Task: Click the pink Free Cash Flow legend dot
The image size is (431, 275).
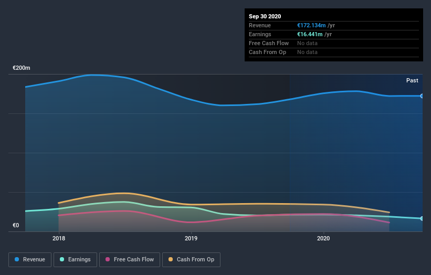Action: click(108, 259)
